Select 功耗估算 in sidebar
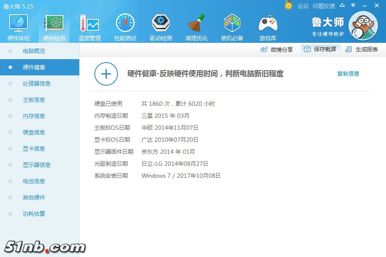The width and height of the screenshot is (386, 257). pos(39,214)
